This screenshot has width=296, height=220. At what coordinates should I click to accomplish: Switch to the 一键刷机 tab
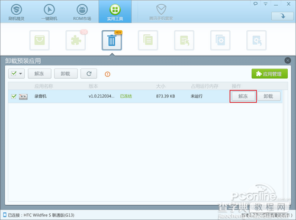pos(49,12)
